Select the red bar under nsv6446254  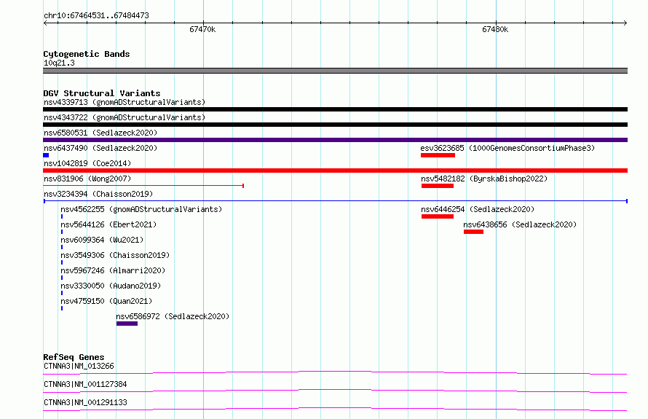tap(438, 216)
